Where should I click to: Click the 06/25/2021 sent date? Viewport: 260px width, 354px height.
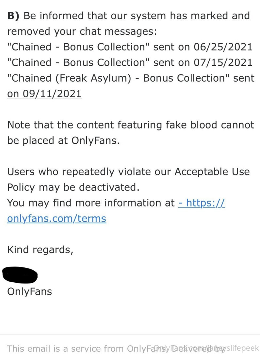point(223,47)
